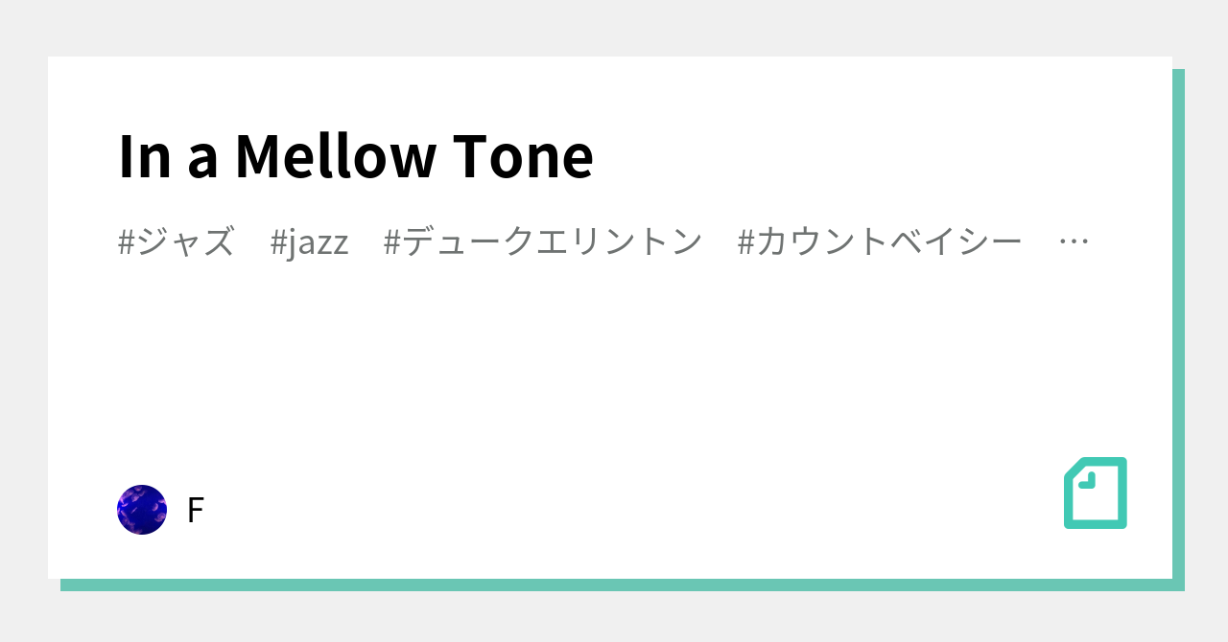The image size is (1228, 642).
Task: Visit author F's profile link
Action: coord(195,509)
